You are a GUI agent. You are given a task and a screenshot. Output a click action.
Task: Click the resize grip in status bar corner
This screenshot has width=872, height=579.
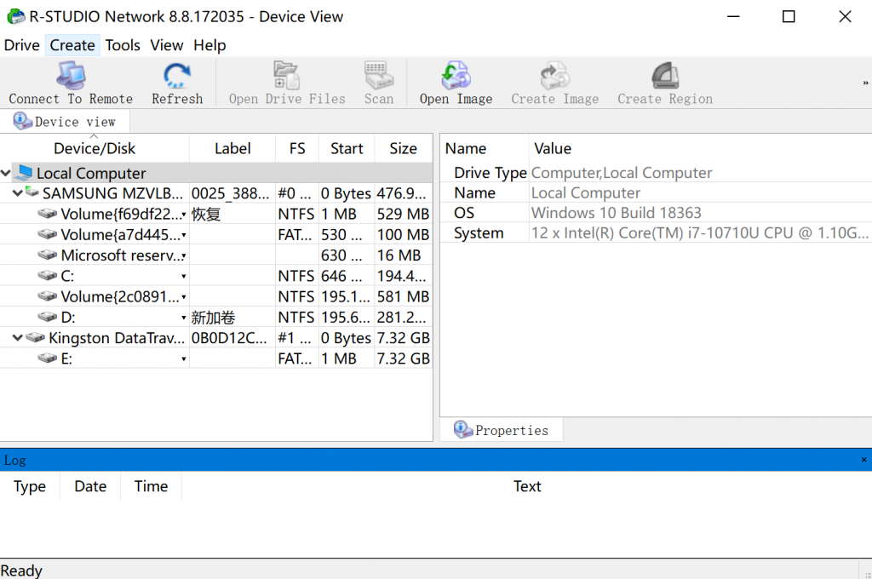(867, 574)
